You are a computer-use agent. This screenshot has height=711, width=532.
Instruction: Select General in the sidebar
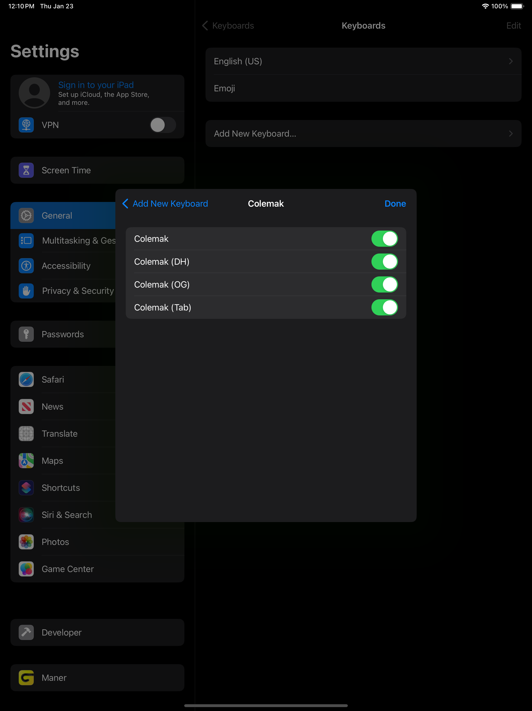pyautogui.click(x=63, y=216)
